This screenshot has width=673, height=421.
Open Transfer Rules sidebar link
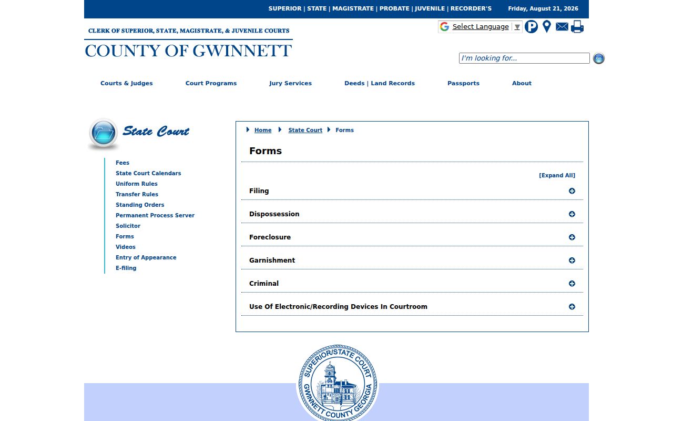pos(137,194)
